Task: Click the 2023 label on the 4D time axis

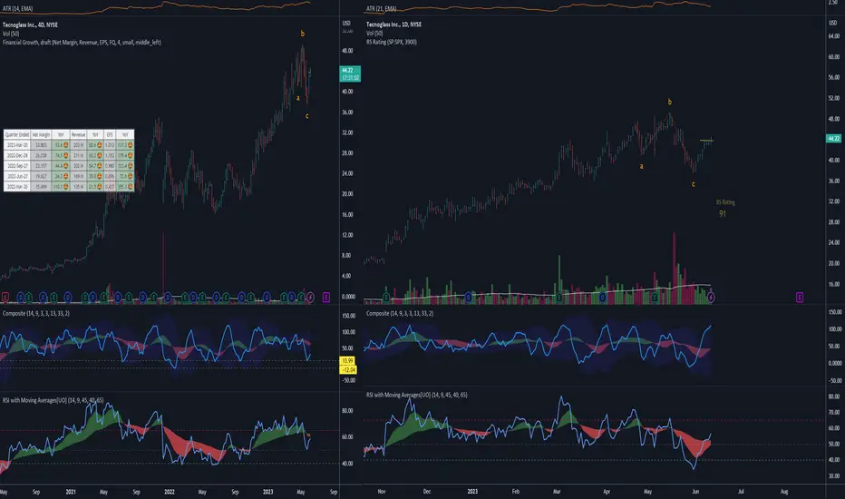Action: point(267,492)
